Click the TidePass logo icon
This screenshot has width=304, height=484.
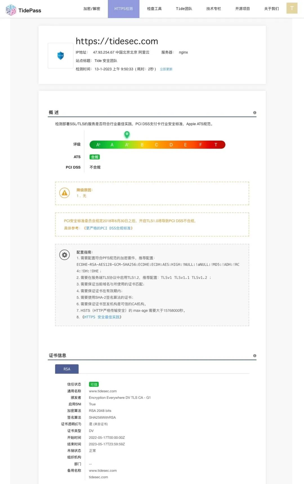(11, 10)
